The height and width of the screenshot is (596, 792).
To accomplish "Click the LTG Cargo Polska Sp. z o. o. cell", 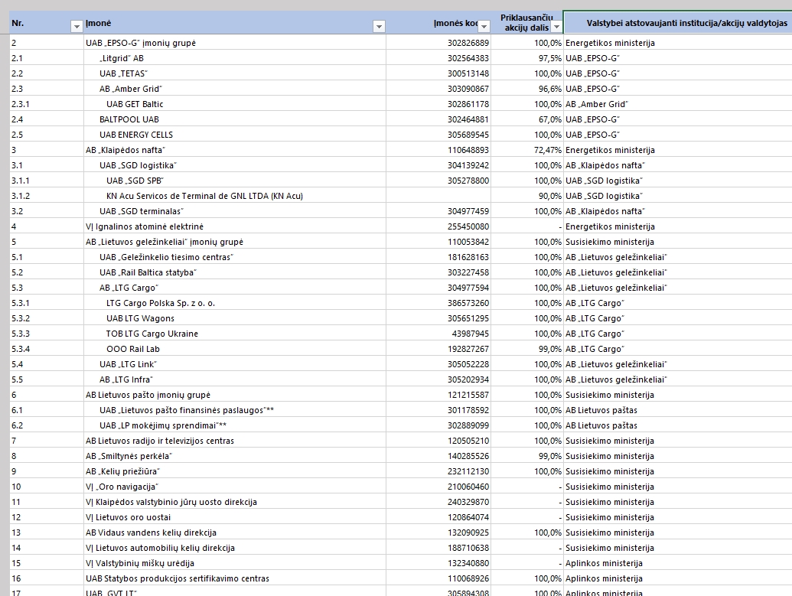I will point(161,303).
